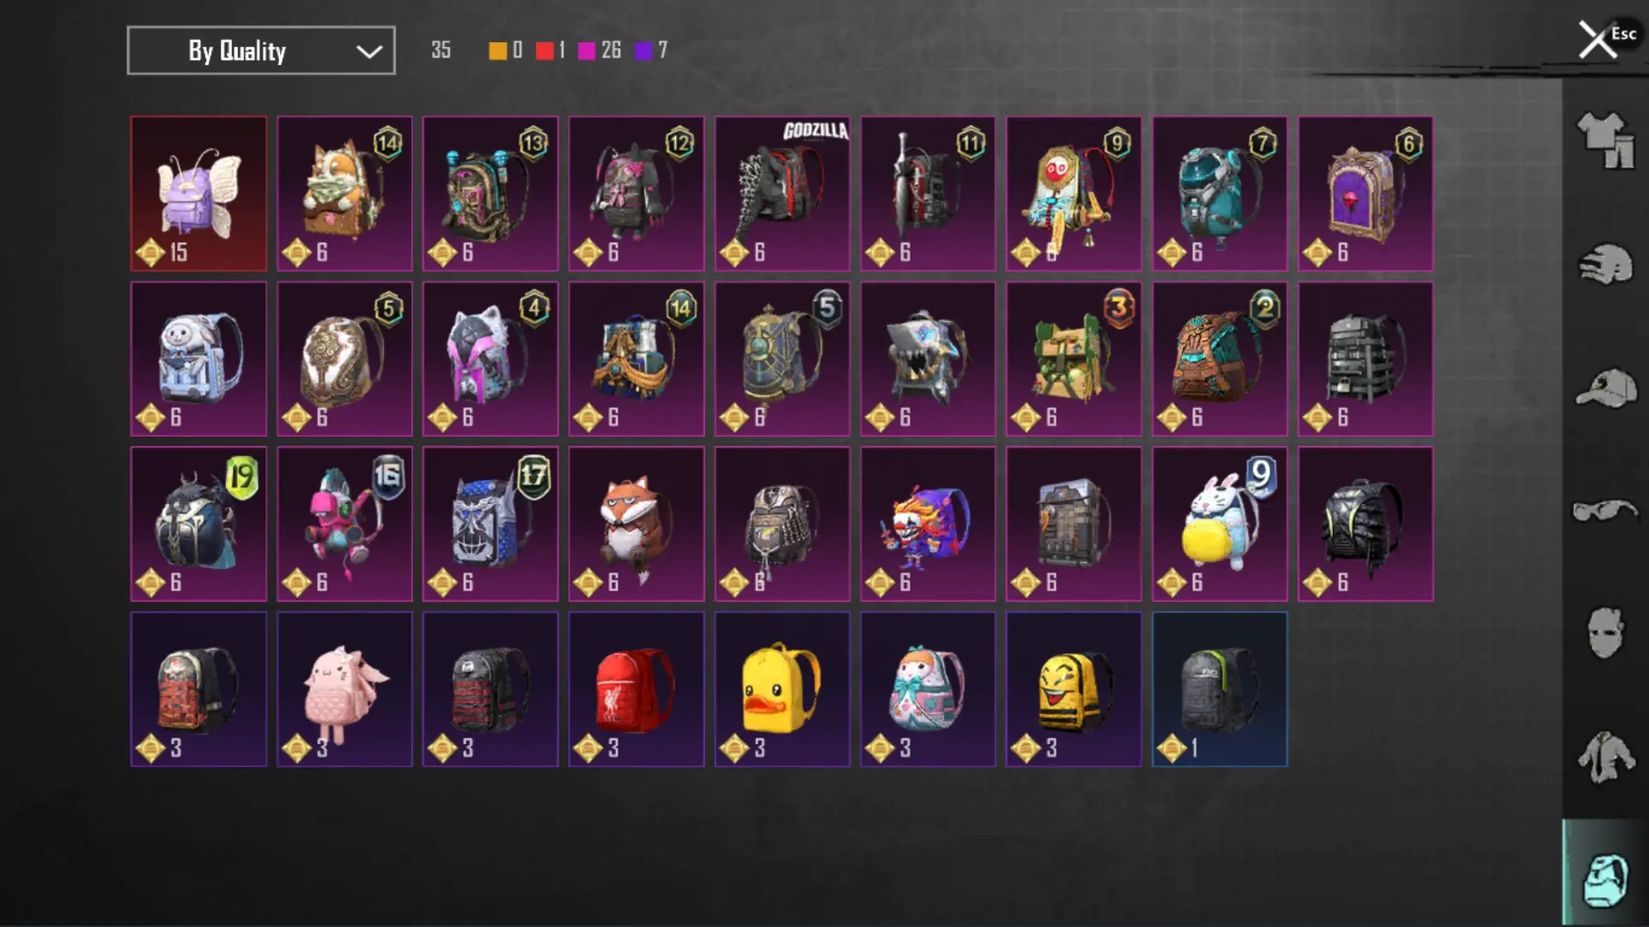Filter by red quality swatch
This screenshot has width=1649, height=927.
(x=545, y=51)
